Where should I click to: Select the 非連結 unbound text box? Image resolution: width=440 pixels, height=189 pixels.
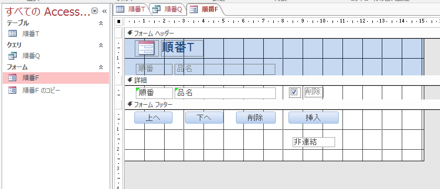click(x=314, y=142)
